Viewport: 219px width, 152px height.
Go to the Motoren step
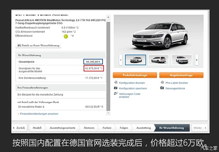pyautogui.click(x=89, y=128)
